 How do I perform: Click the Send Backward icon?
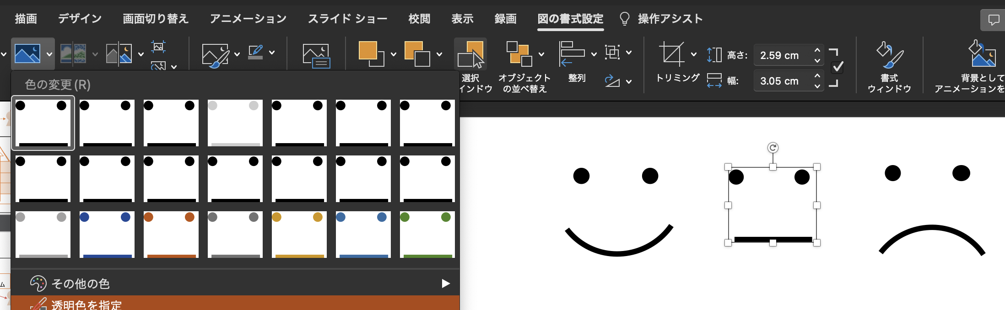[x=416, y=54]
